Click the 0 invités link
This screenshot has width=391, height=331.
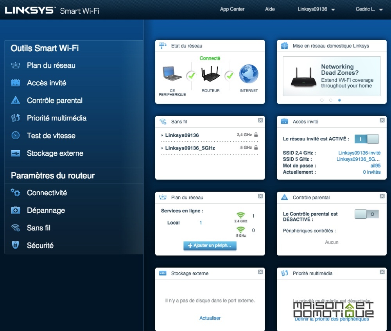(371, 172)
